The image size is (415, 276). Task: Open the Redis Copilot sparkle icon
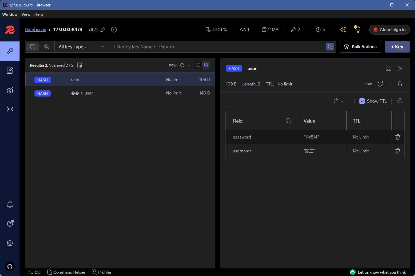pos(343,30)
